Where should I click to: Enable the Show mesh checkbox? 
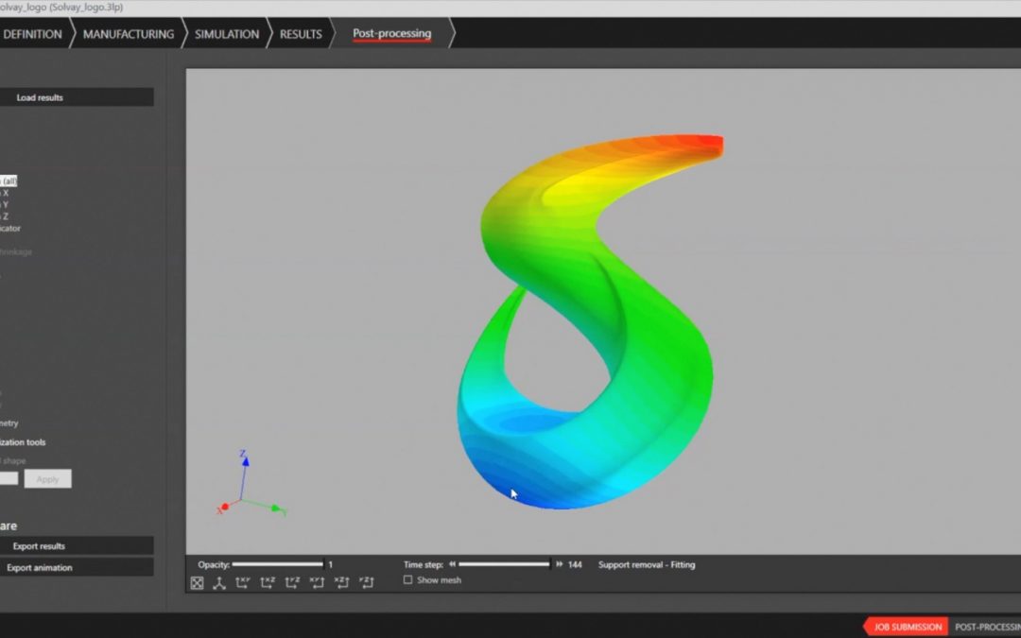[407, 579]
